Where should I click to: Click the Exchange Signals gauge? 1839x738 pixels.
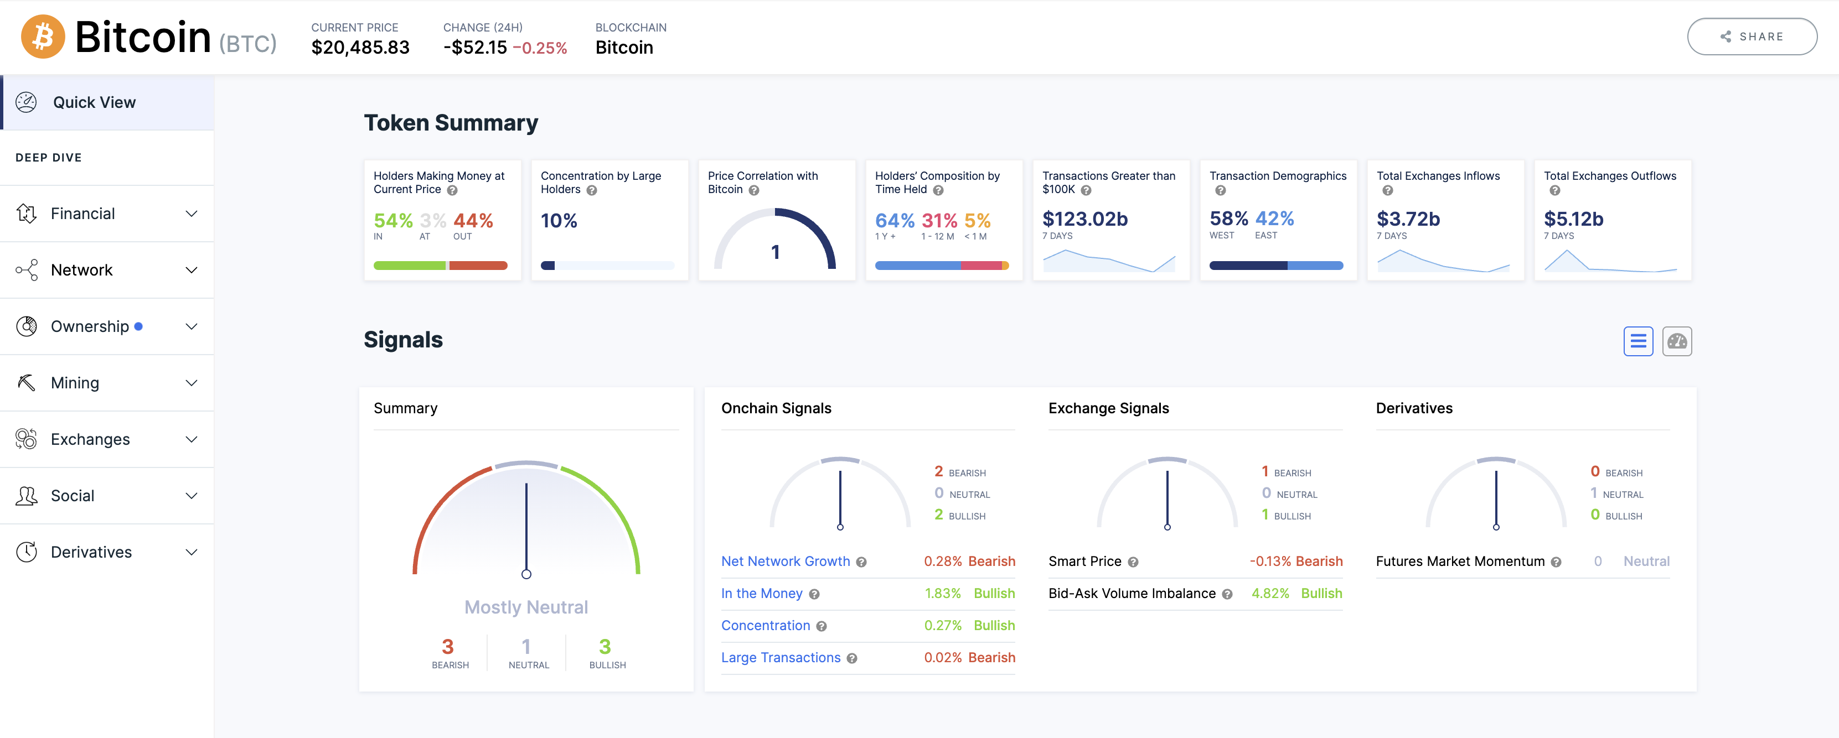coord(1166,493)
